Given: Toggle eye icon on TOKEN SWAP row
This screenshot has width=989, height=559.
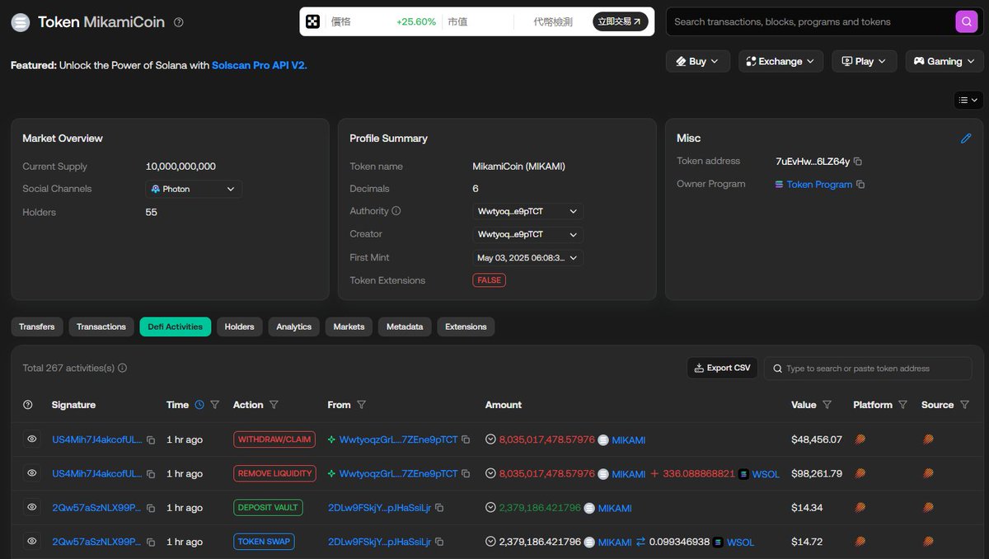Looking at the screenshot, I should point(32,541).
